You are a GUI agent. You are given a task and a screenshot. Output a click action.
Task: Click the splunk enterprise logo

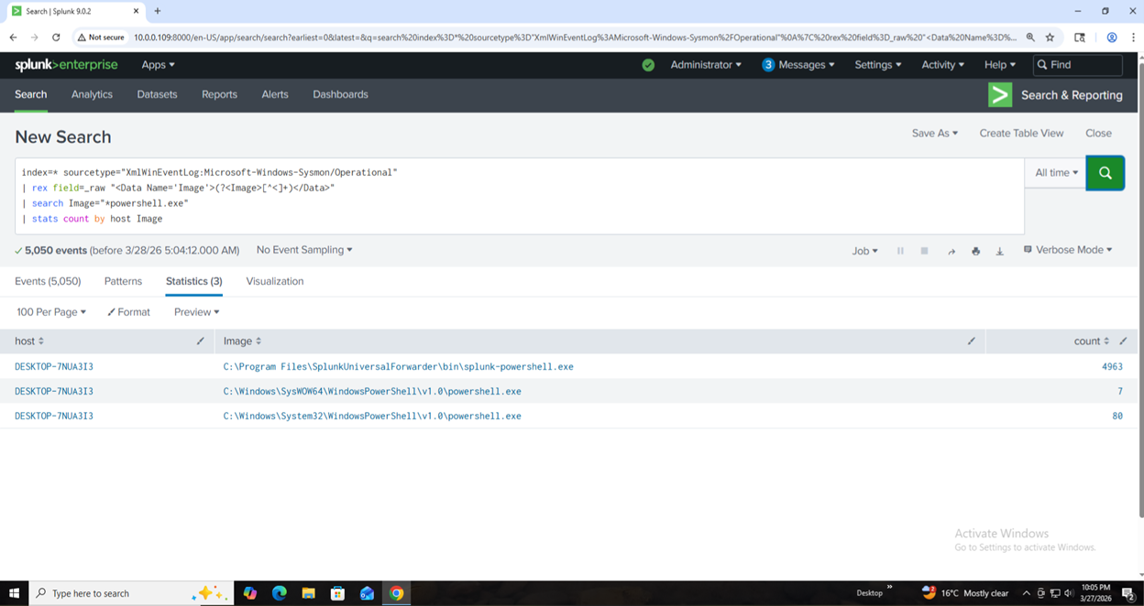(66, 64)
